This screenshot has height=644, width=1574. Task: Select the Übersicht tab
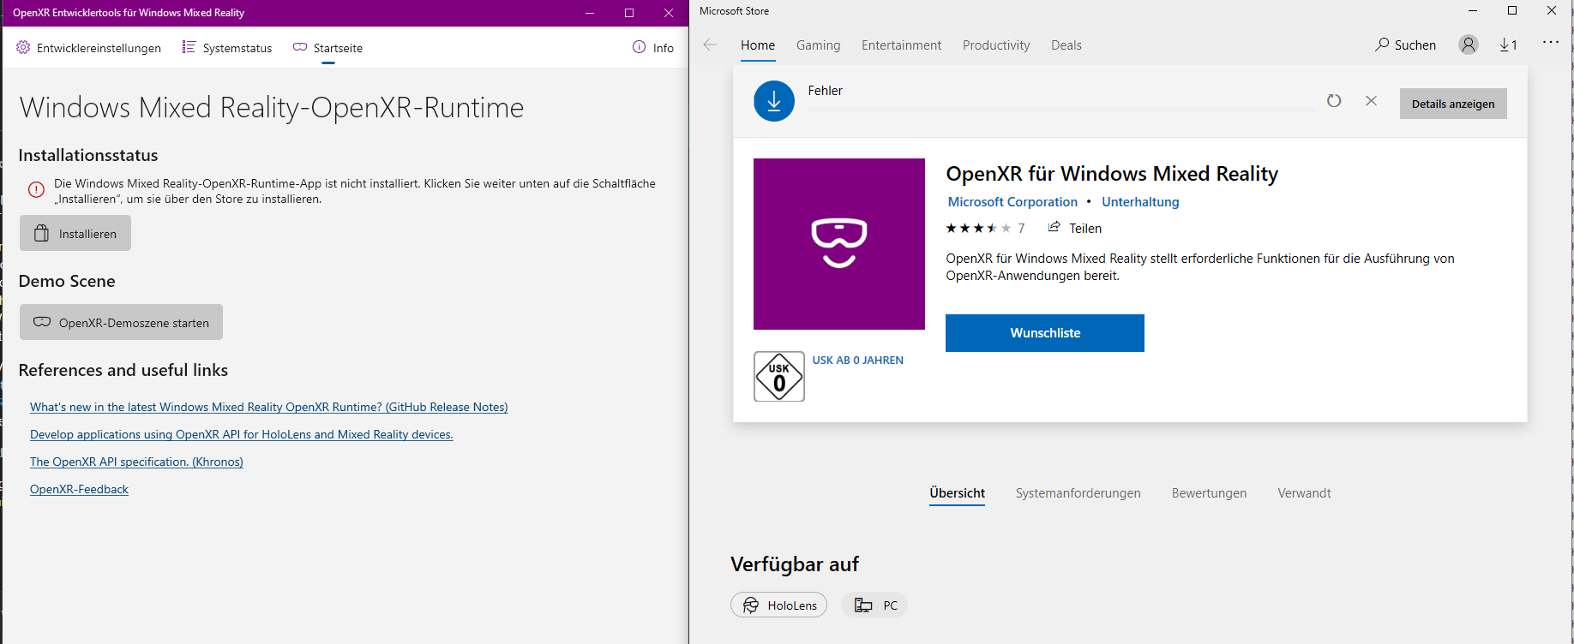point(957,493)
